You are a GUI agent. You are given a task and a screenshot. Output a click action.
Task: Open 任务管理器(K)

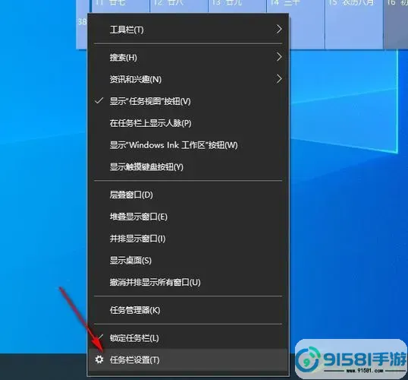click(188, 310)
